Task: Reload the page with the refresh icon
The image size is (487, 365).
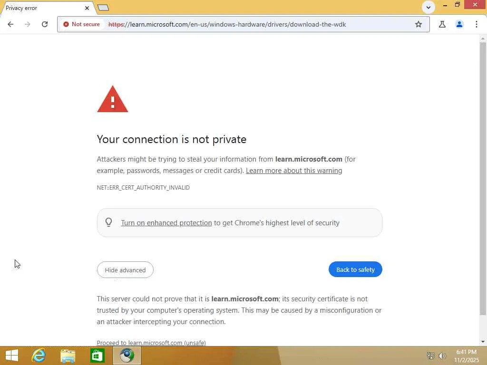Action: coord(45,24)
